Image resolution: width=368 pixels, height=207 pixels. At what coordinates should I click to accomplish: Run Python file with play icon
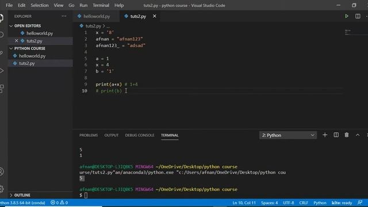pos(346,16)
